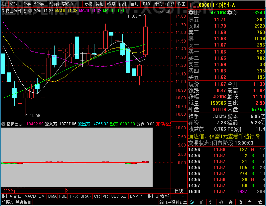Click the 叠加 overlay button
The height and width of the screenshot is (206, 266).
pos(99,4)
